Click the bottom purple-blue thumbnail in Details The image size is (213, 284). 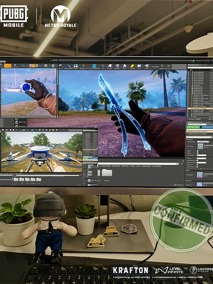click(x=199, y=184)
